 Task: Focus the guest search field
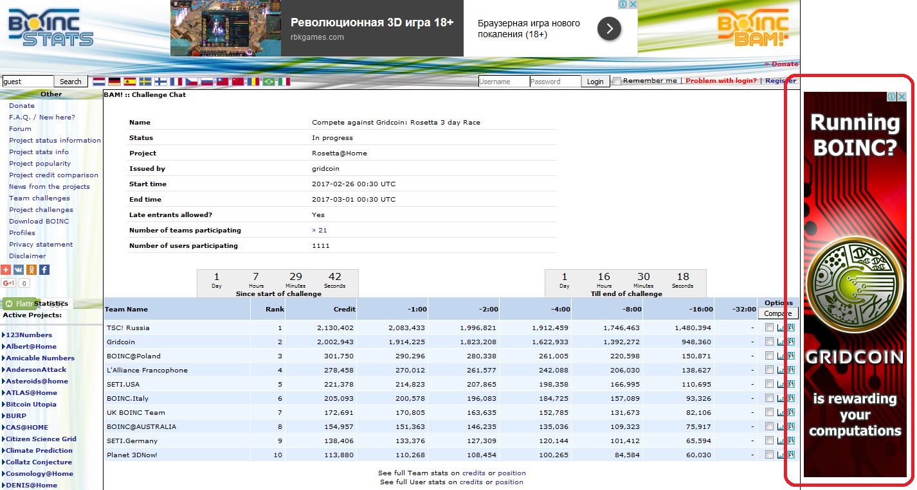tap(28, 82)
